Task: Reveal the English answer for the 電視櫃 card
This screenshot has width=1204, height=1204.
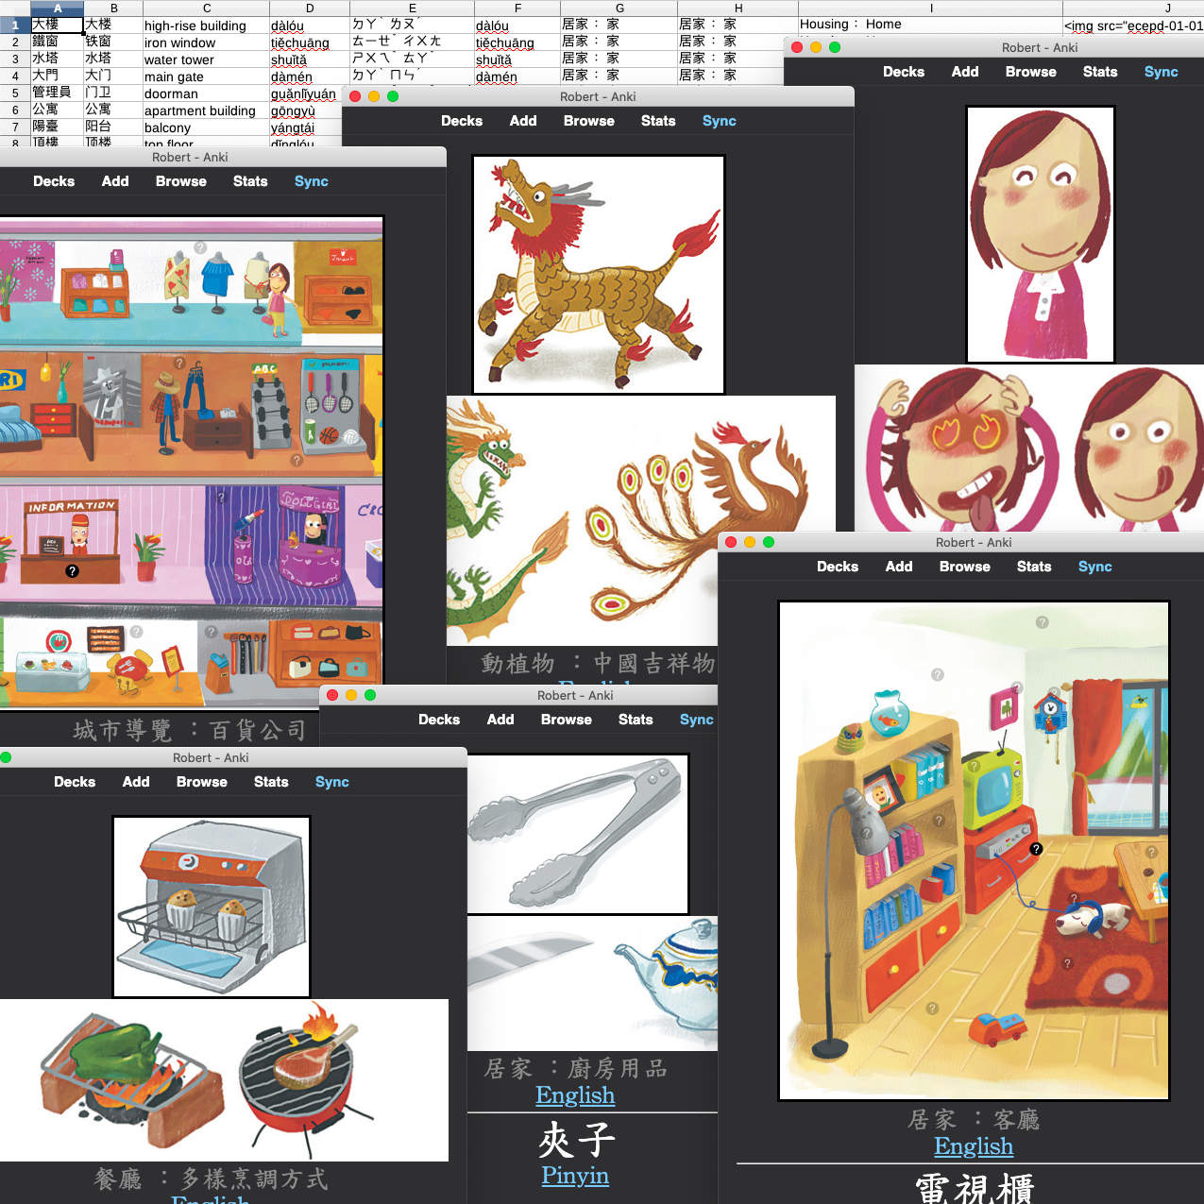Action: [x=974, y=1146]
